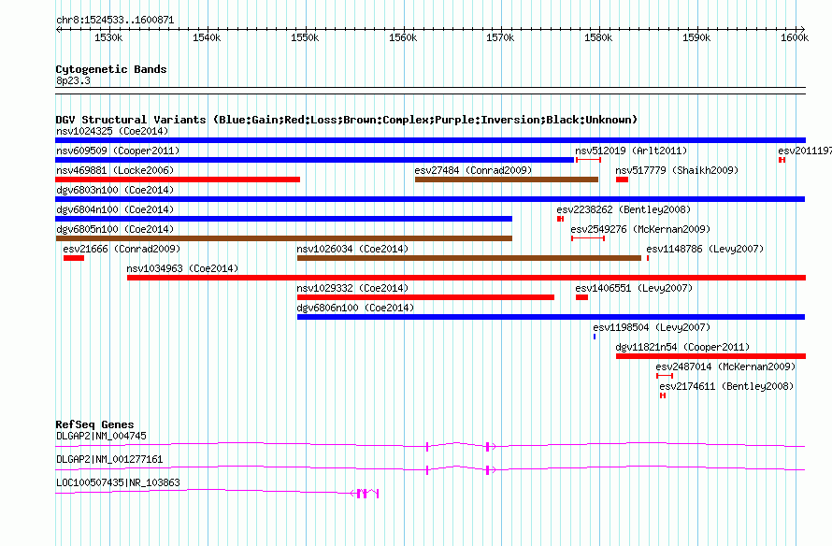This screenshot has width=832, height=546.
Task: Open dgv6805n100 (Coe2014) variant label
Action: pos(115,229)
